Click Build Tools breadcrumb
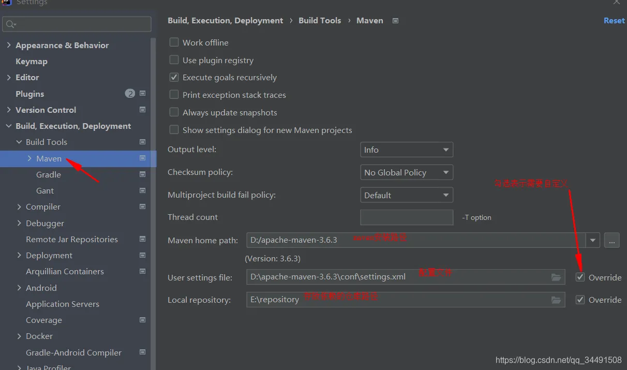This screenshot has width=627, height=370. coord(320,21)
